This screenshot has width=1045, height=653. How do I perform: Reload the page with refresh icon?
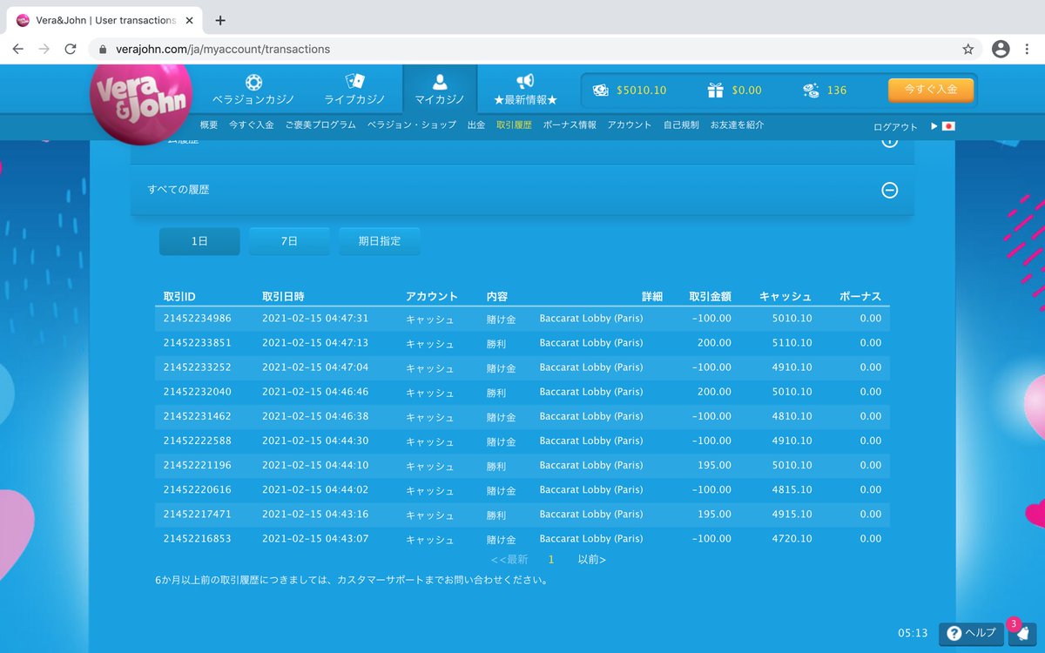[71, 49]
